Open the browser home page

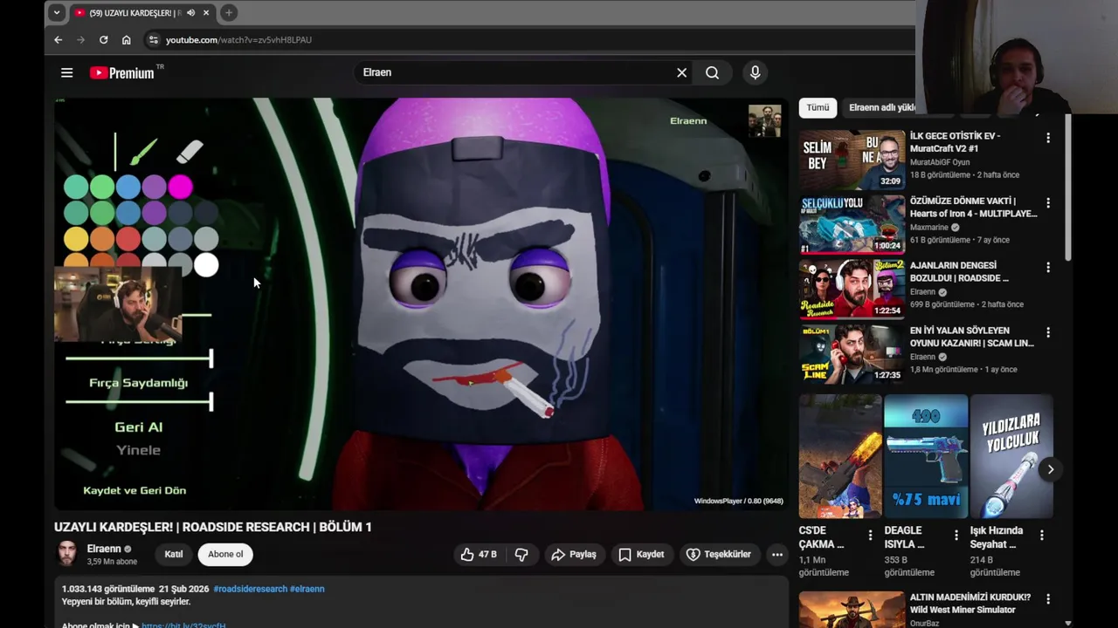[126, 39]
